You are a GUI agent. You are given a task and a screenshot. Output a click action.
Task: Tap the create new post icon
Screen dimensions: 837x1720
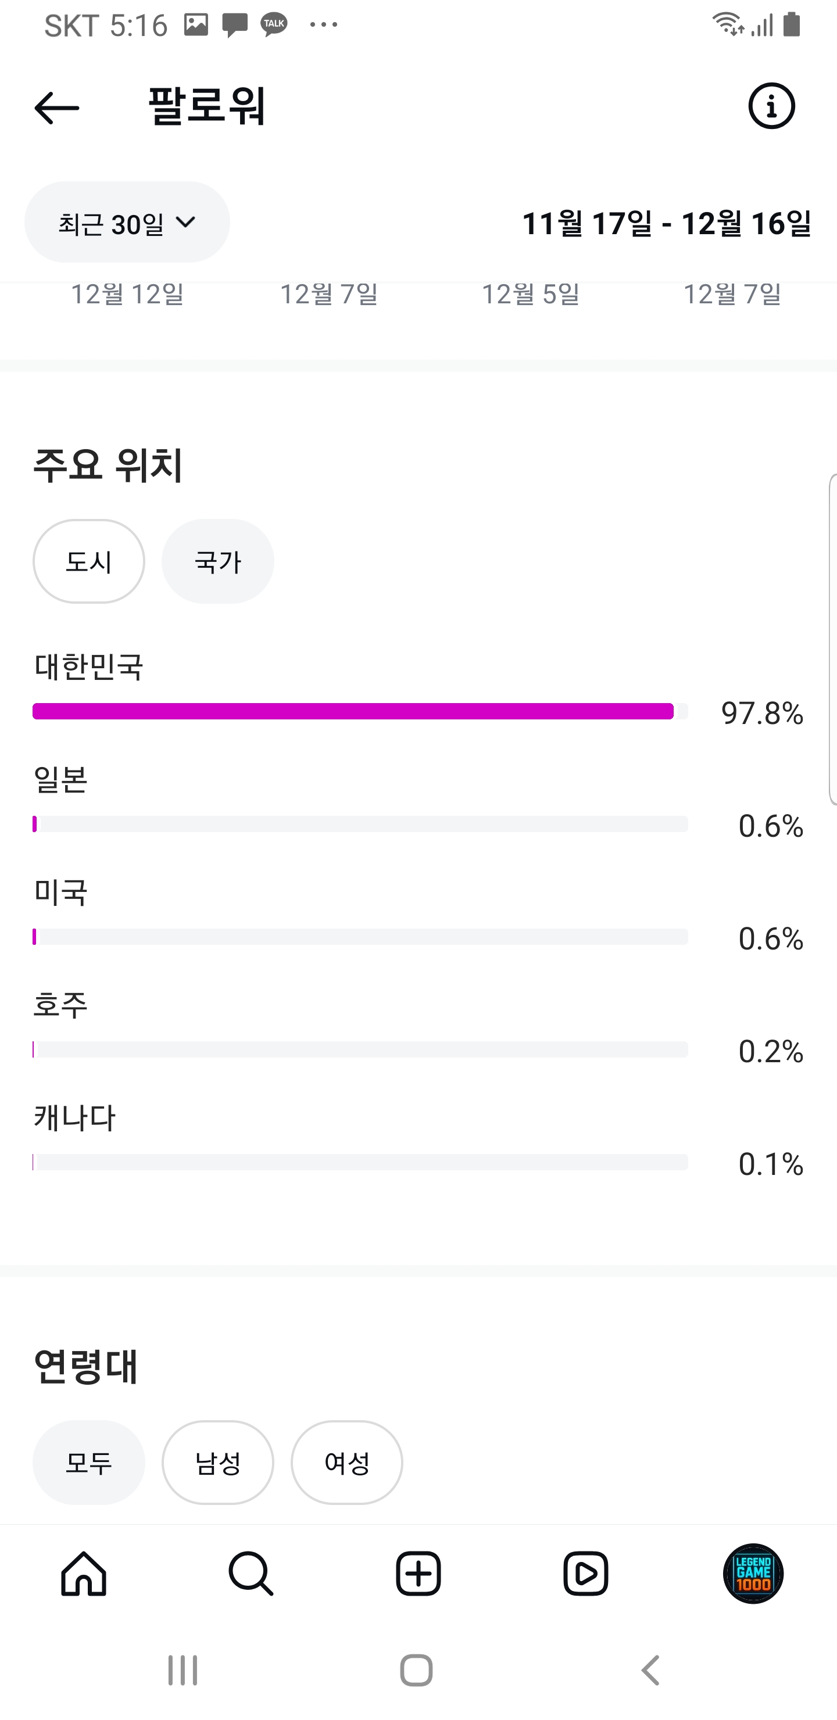click(418, 1573)
